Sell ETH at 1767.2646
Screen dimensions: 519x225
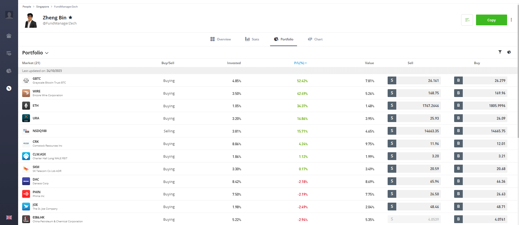point(414,106)
